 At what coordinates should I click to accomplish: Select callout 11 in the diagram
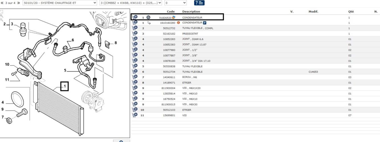coord(7,80)
